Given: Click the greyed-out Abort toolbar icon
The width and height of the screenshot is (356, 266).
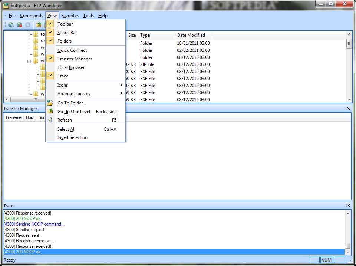Looking at the screenshot, I should tap(28, 25).
